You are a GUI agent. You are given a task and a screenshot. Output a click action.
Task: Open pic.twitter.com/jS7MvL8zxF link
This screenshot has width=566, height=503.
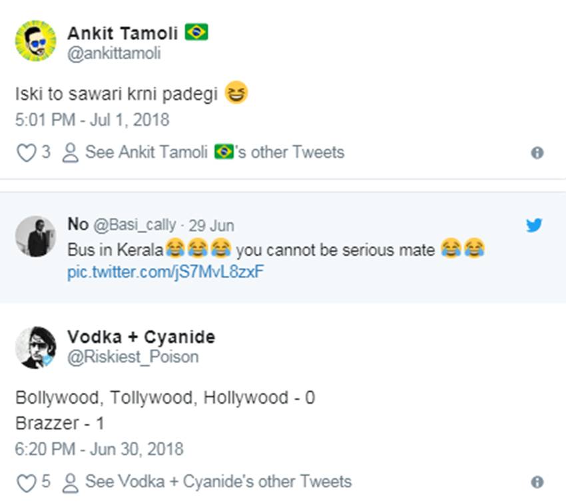point(161,272)
